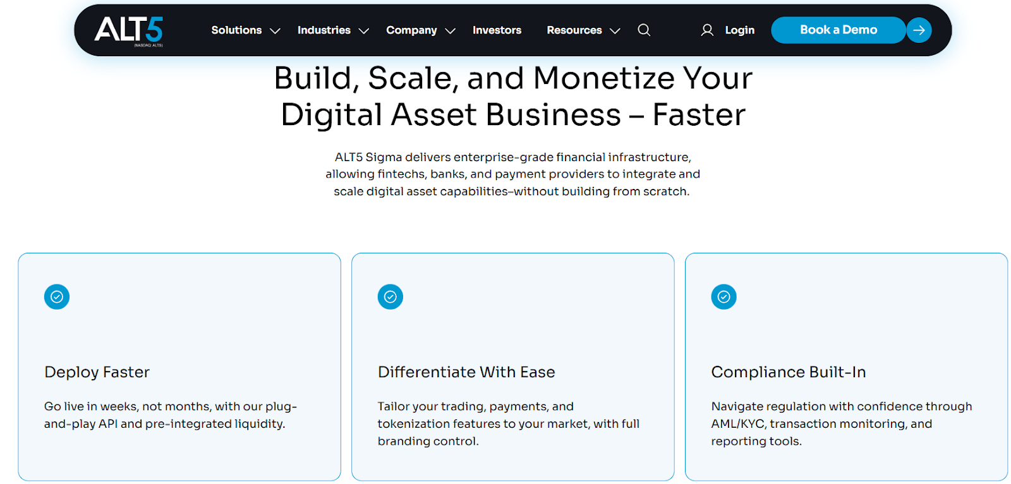Image resolution: width=1011 pixels, height=484 pixels.
Task: Expand the Industries dropdown chevron
Action: coord(364,31)
